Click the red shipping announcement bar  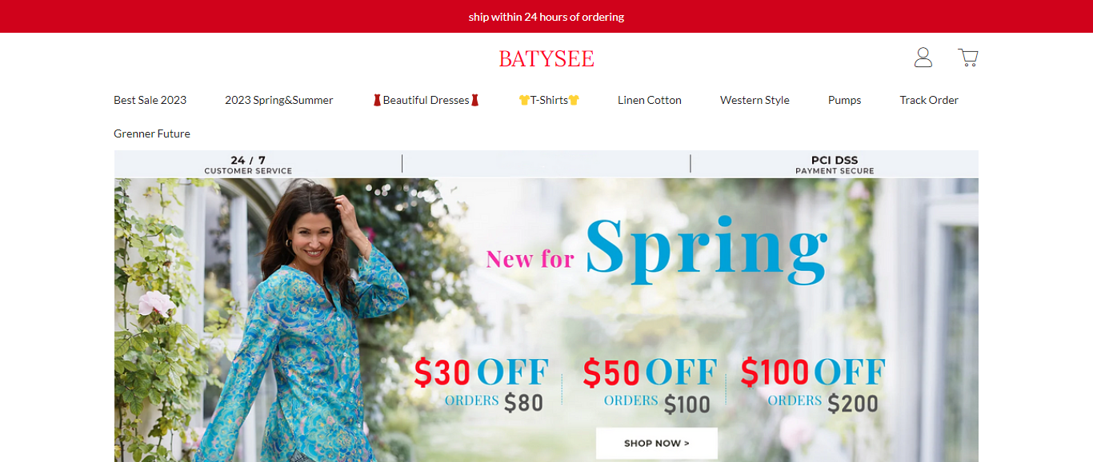[546, 16]
